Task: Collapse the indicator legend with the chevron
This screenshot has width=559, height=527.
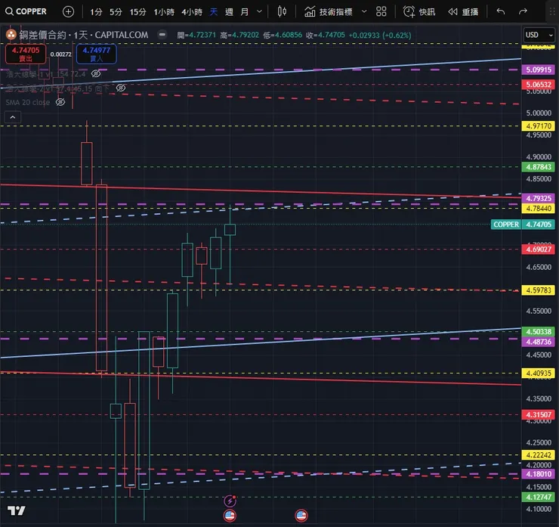Action: coord(13,117)
